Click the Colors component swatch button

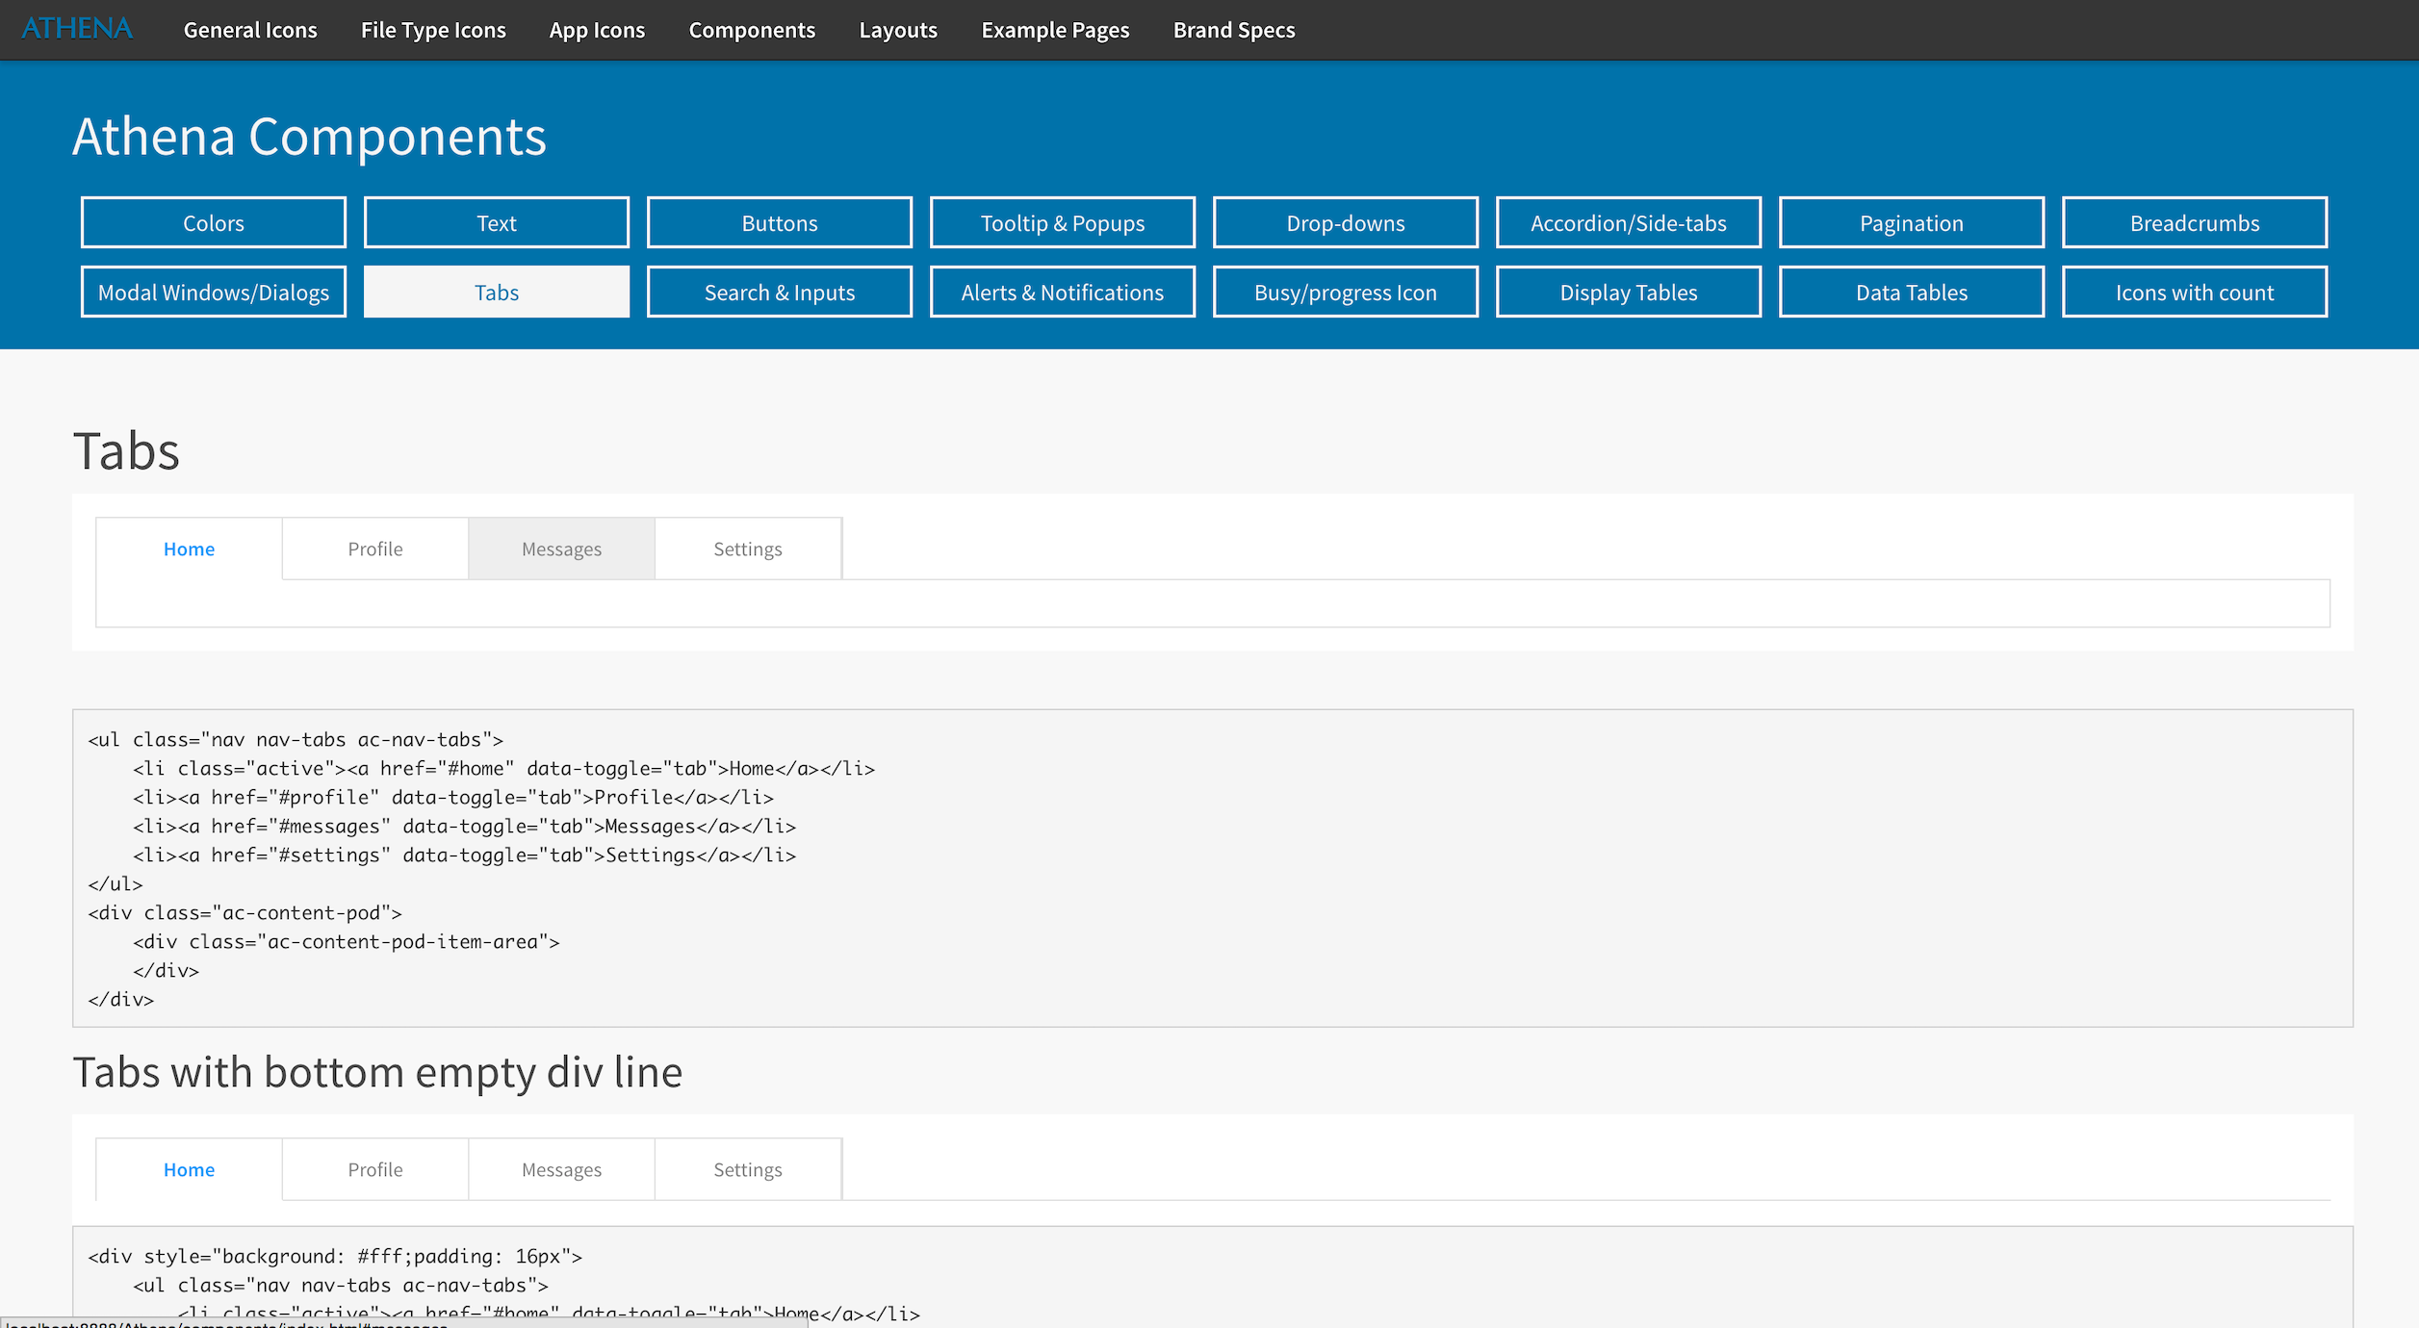[213, 220]
